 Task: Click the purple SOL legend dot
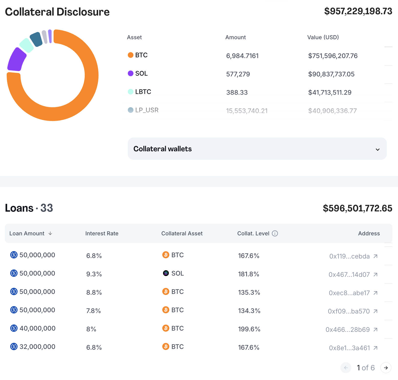pos(131,73)
